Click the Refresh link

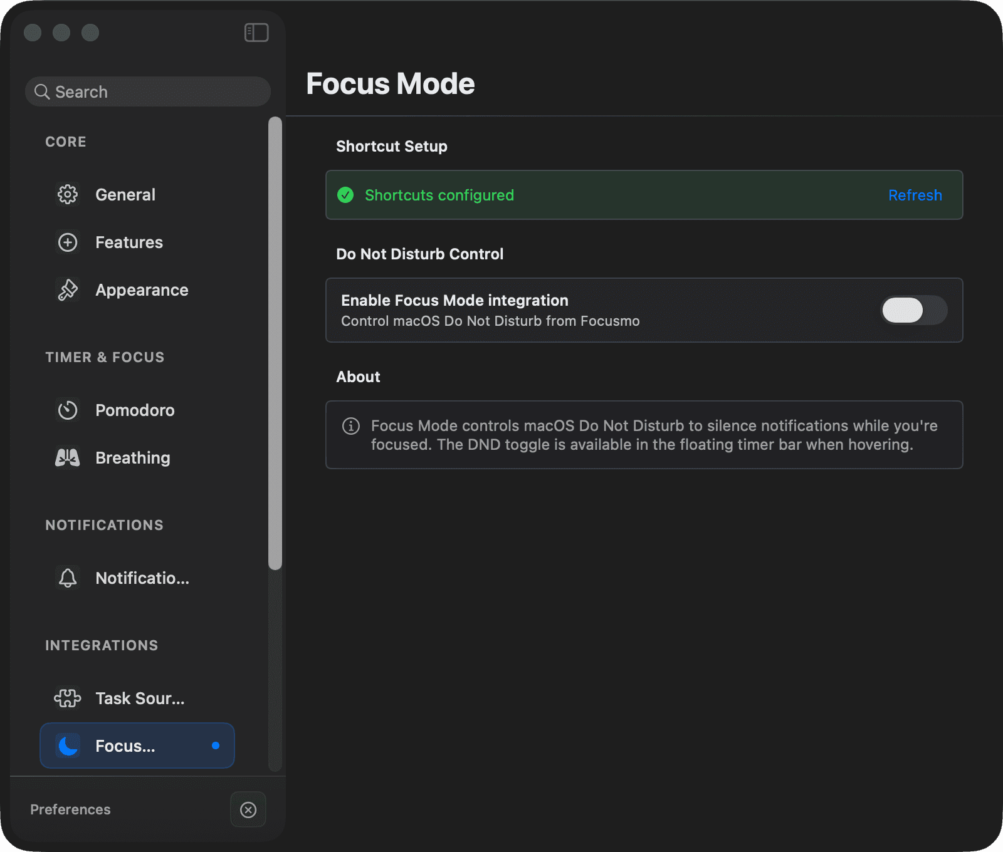point(915,195)
